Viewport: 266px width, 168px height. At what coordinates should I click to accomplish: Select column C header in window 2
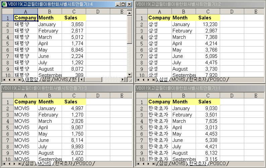pyautogui.click(x=208, y=11)
